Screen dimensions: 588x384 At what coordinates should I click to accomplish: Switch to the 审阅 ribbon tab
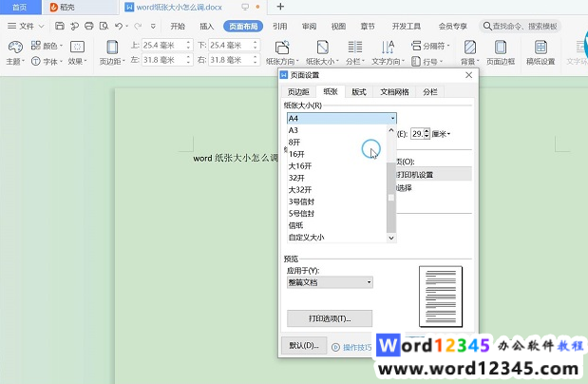coord(309,26)
